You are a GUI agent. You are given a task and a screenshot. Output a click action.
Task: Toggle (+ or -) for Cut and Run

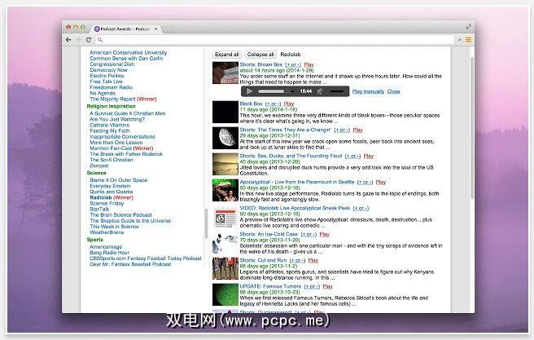click(x=297, y=260)
